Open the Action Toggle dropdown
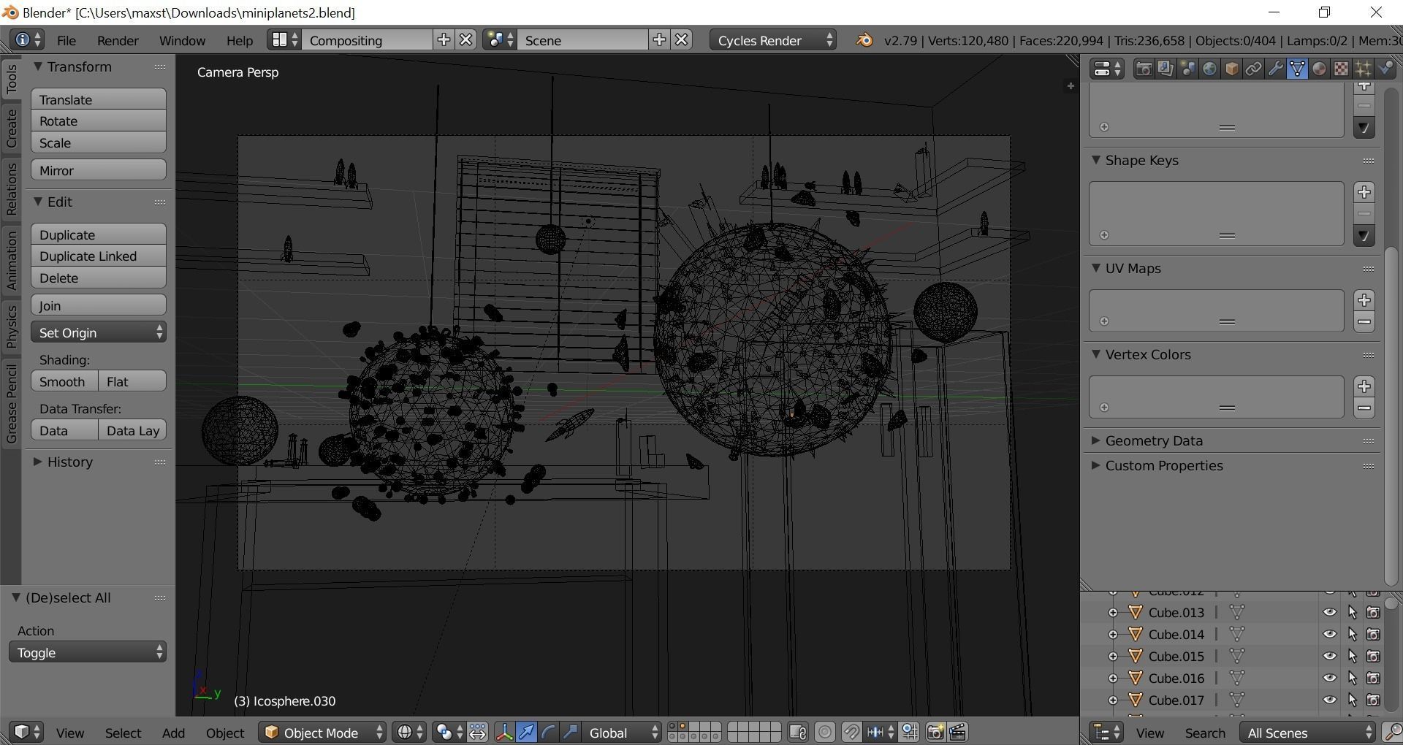 click(88, 652)
